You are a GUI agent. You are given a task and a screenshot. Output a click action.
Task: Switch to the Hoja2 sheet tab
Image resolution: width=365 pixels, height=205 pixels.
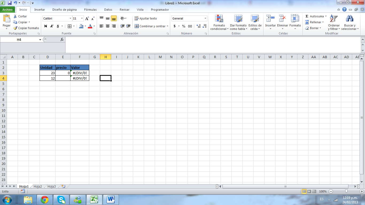38,187
